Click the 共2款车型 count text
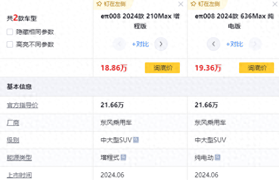The height and width of the screenshot is (180, 279). click(22, 18)
